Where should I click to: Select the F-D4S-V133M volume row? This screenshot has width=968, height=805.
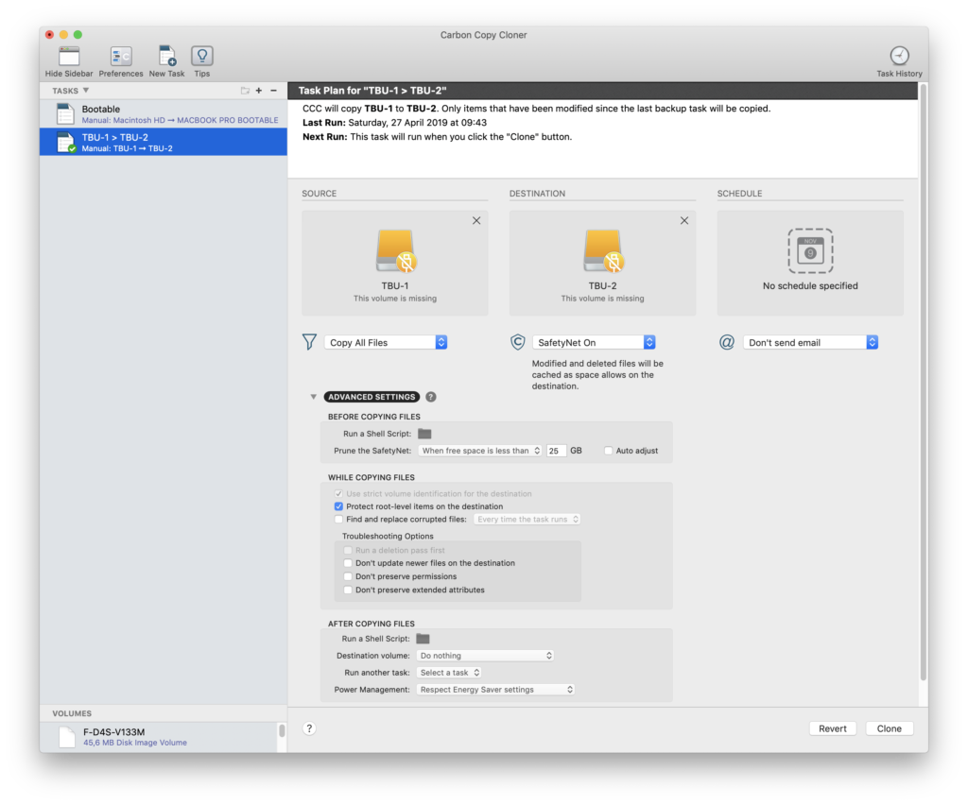pyautogui.click(x=159, y=737)
